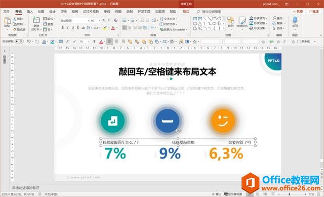This screenshot has width=324, height=197.
Task: Adjust the zoom slider in status bar
Action: (x=289, y=194)
